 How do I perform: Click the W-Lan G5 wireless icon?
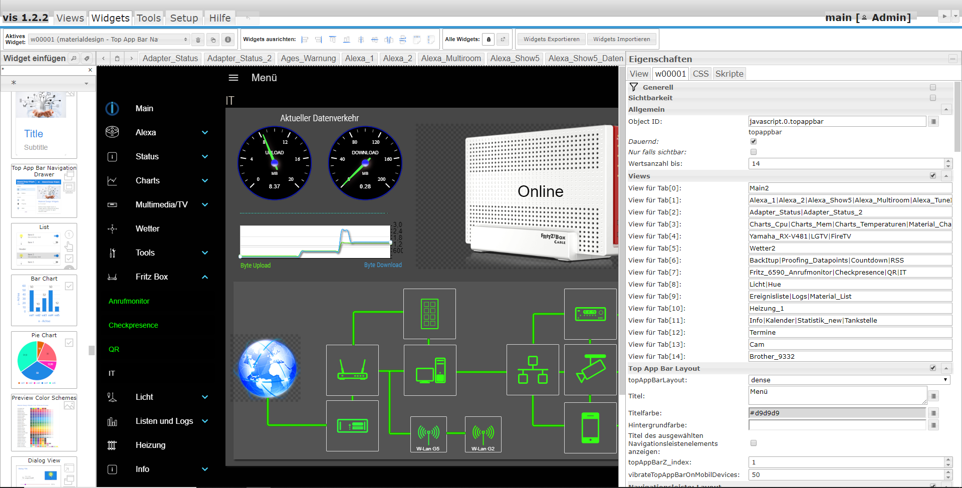coord(428,434)
